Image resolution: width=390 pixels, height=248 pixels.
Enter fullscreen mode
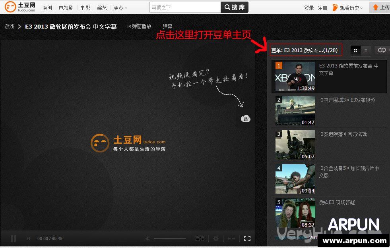247,238
